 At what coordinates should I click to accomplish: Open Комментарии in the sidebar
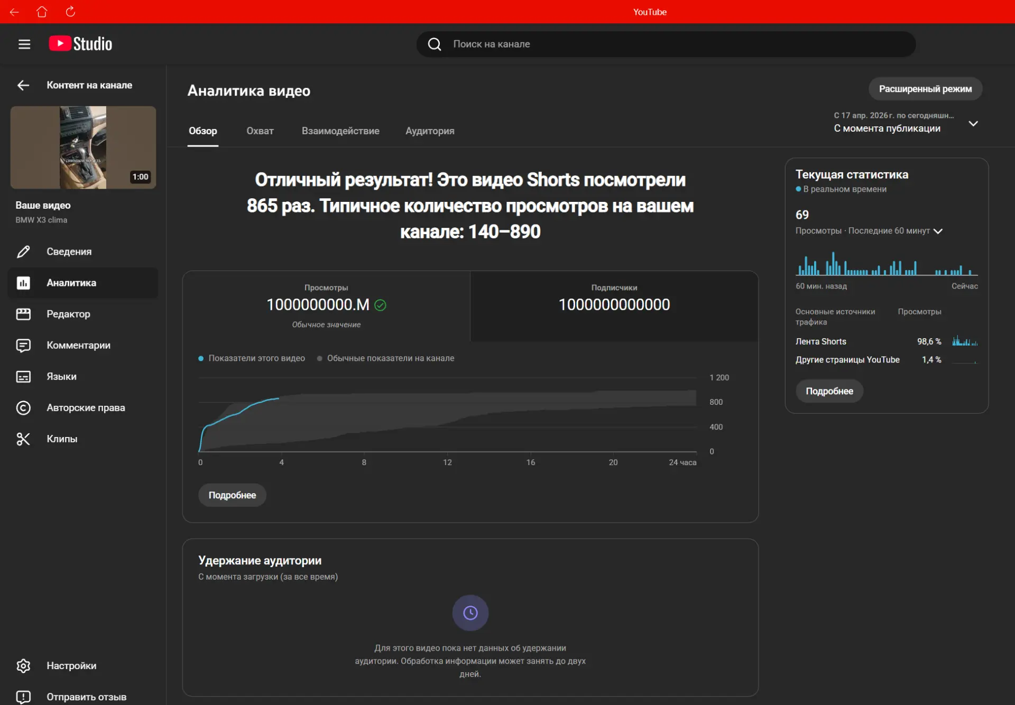click(x=83, y=345)
